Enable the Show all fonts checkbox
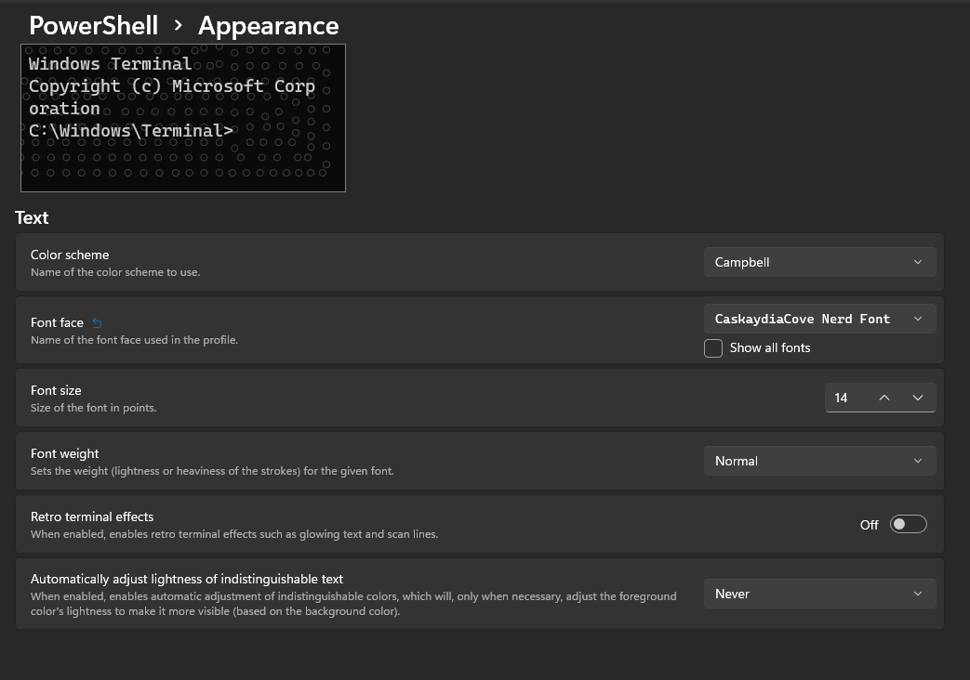This screenshot has width=970, height=680. pyautogui.click(x=713, y=348)
